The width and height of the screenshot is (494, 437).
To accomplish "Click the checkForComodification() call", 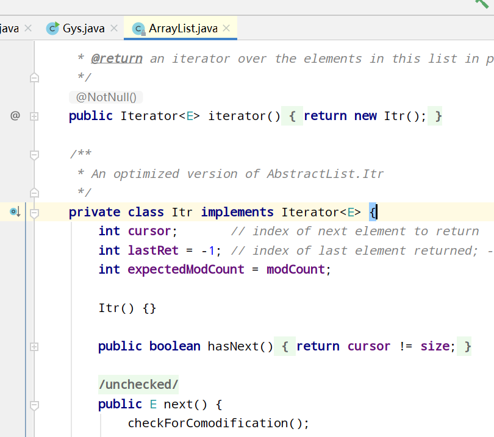I will [x=218, y=423].
